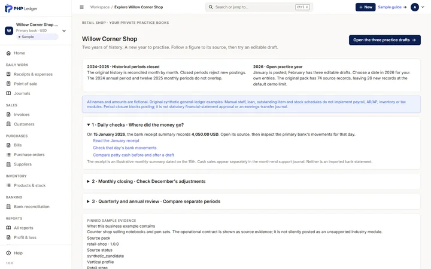Screen dimensions: 431x269
Task: Expand the user account menu chevron
Action: [423, 7]
